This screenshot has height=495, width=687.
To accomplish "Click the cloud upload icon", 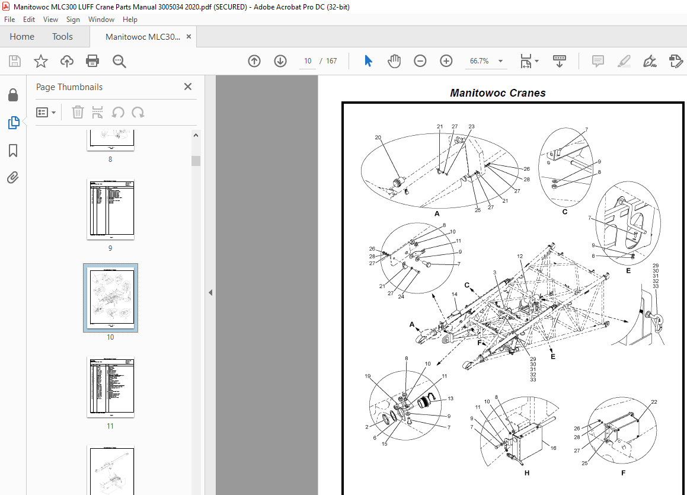I will pyautogui.click(x=66, y=61).
